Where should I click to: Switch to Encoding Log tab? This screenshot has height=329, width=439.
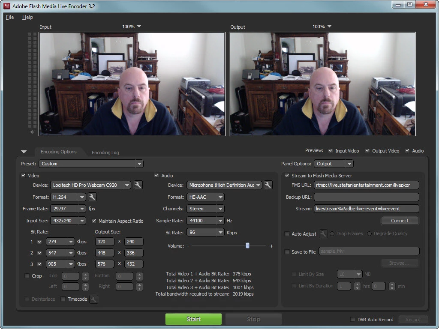pos(105,153)
